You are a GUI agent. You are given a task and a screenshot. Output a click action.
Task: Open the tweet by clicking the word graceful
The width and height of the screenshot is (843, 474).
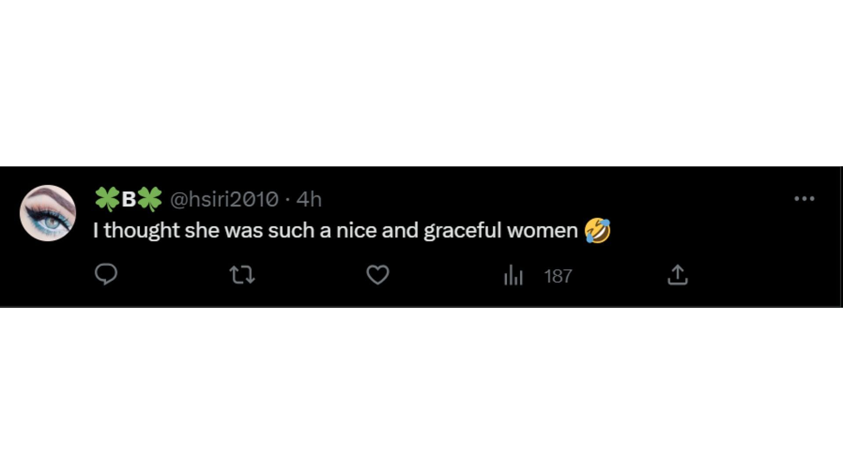[x=462, y=231]
